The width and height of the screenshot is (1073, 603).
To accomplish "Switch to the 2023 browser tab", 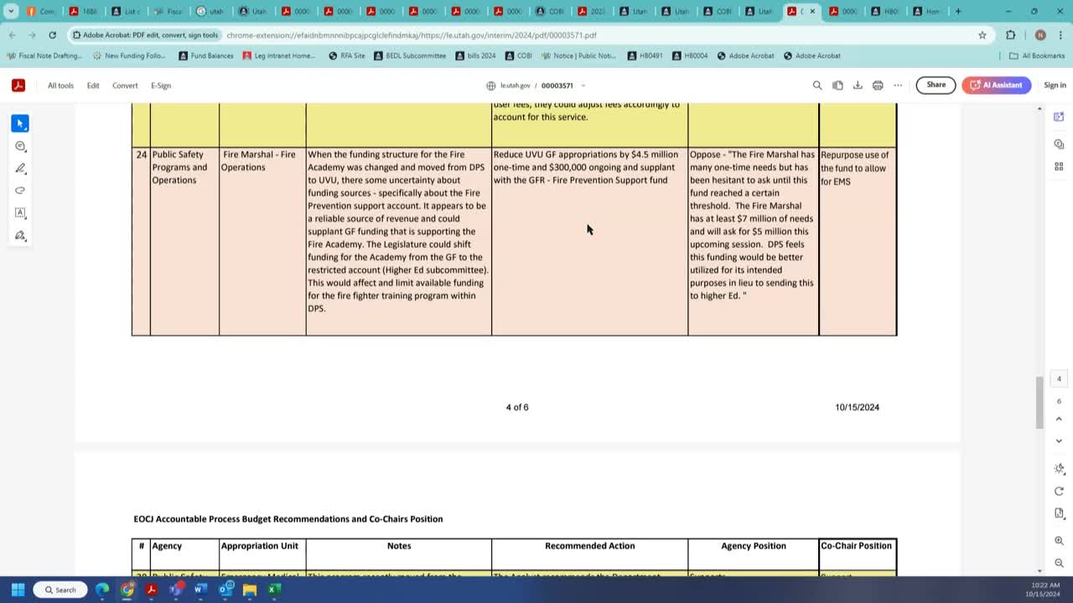I will coord(592,12).
